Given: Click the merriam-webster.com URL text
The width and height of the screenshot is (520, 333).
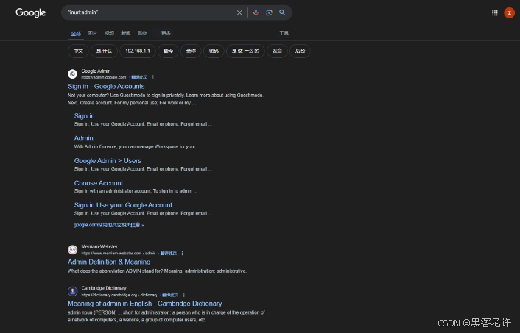Looking at the screenshot, I should [119, 253].
